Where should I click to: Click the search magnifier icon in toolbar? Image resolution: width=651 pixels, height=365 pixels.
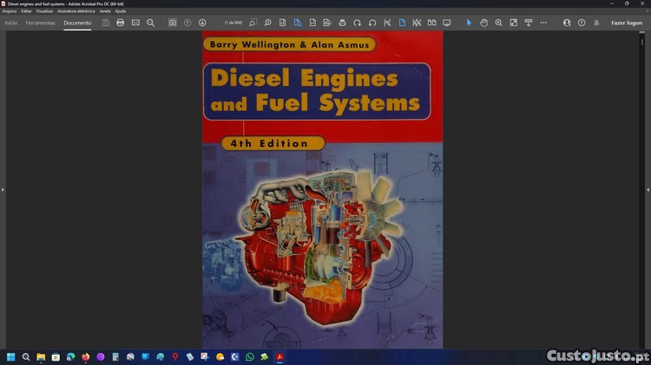150,23
